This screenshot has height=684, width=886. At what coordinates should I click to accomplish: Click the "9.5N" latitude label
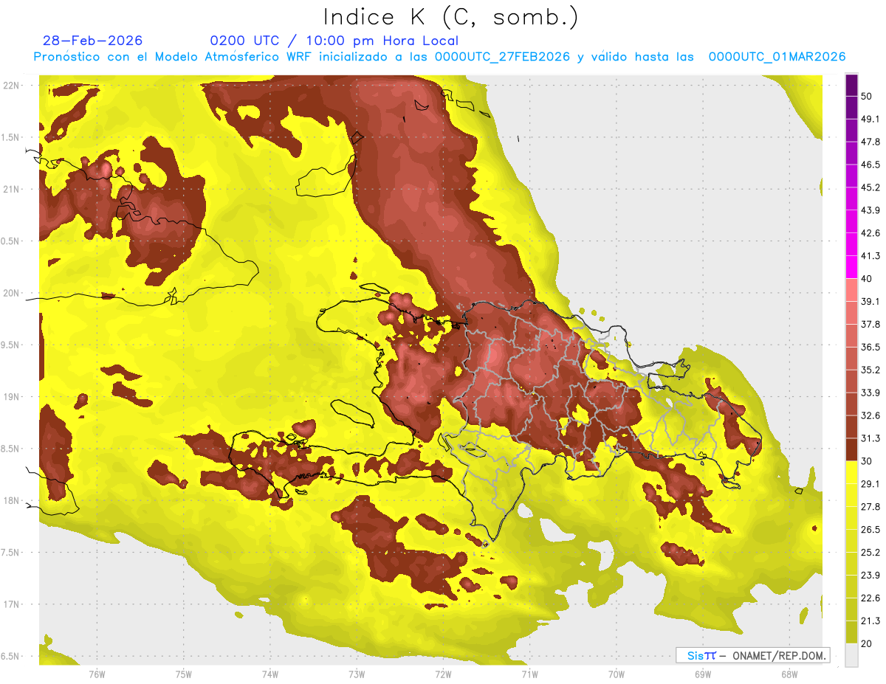click(x=11, y=345)
